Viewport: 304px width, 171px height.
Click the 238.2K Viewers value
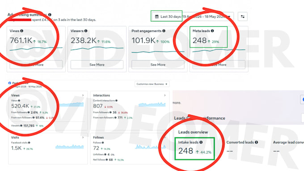tap(84, 41)
